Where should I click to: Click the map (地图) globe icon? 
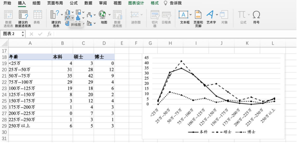coord(102,14)
